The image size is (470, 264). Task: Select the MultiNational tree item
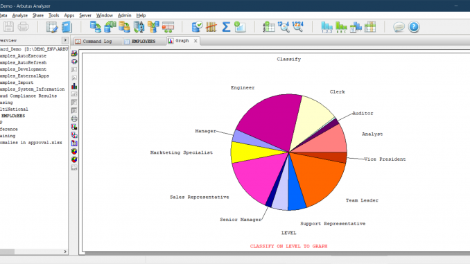pyautogui.click(x=14, y=109)
